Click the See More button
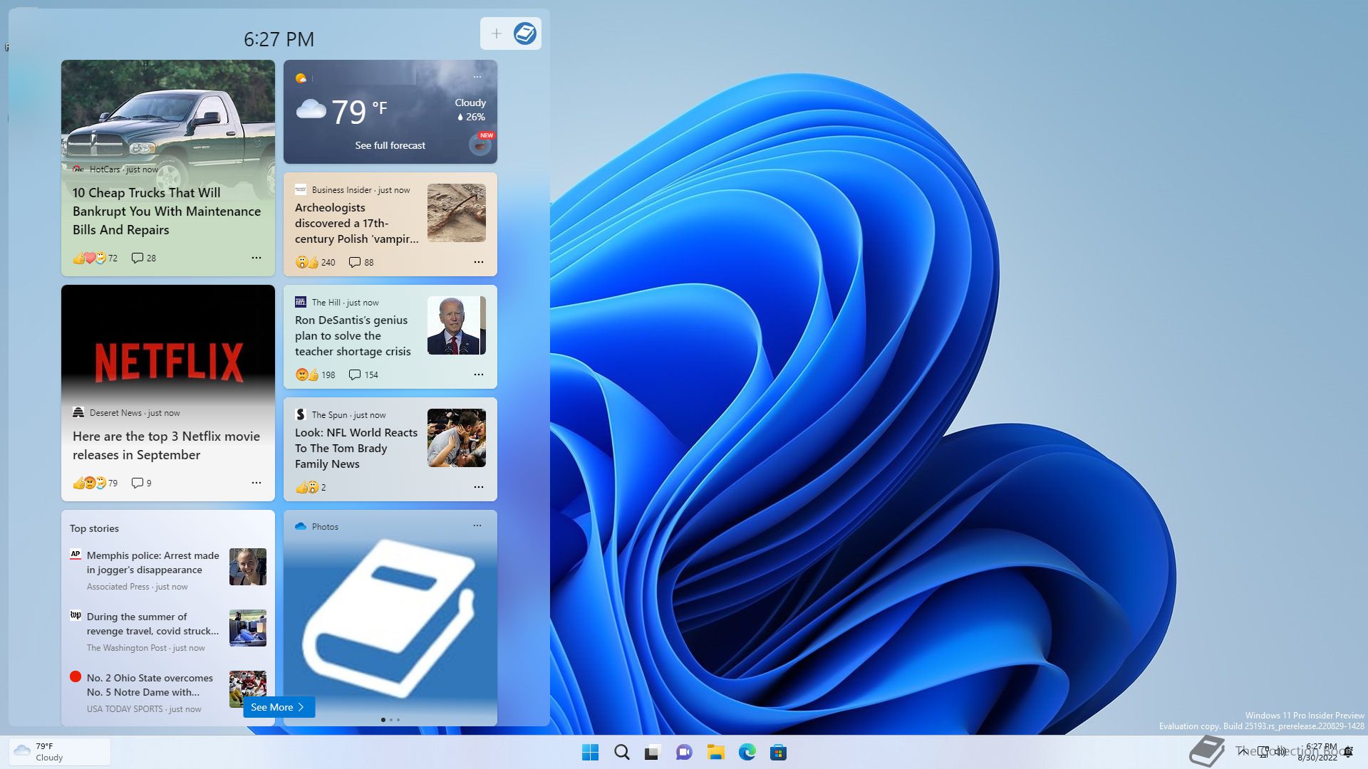Screen dimensions: 1368x769 (x=279, y=707)
